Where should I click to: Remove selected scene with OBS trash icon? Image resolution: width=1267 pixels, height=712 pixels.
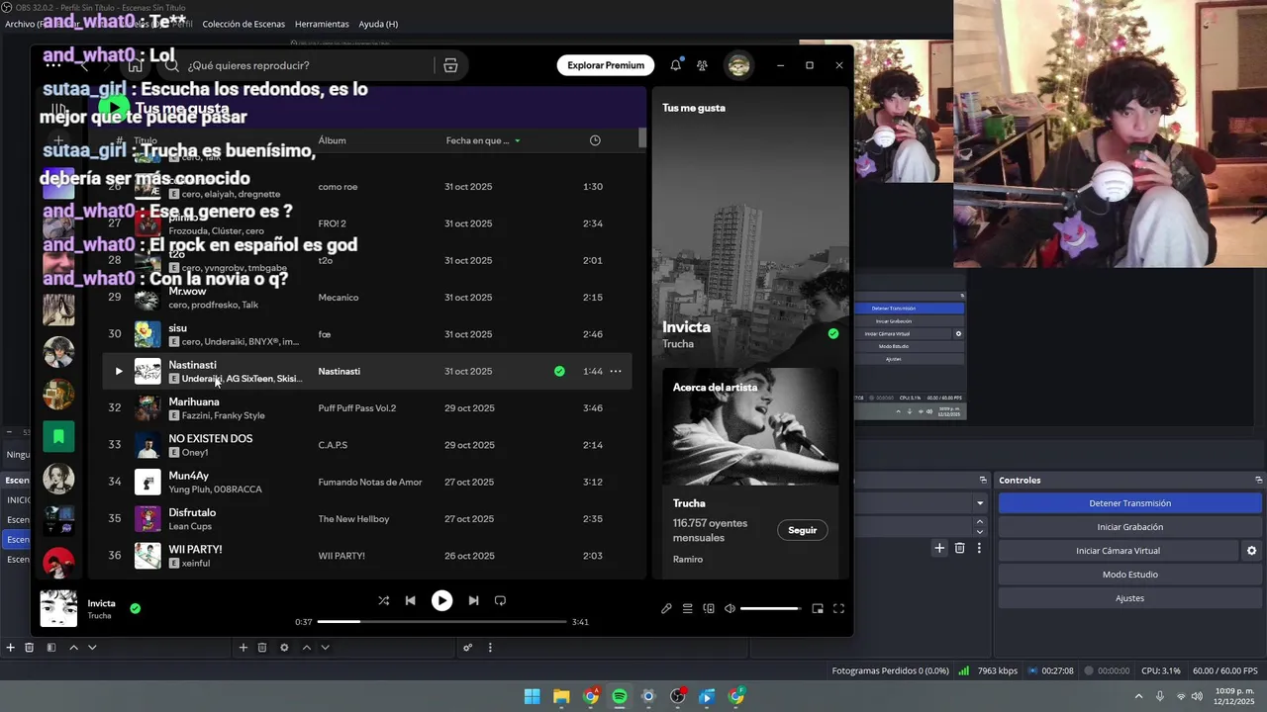coord(30,648)
